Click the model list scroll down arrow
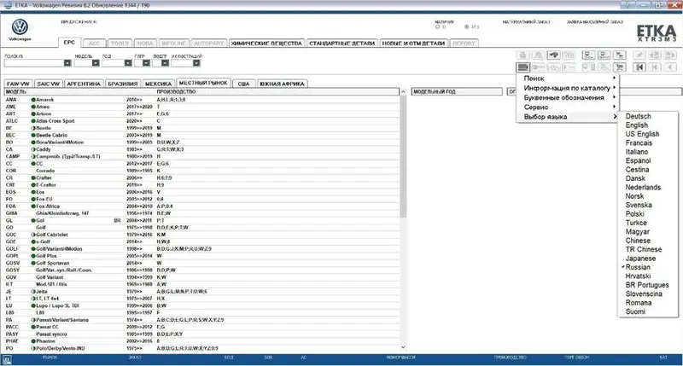Screen dimensions: 683x366 tap(403, 347)
